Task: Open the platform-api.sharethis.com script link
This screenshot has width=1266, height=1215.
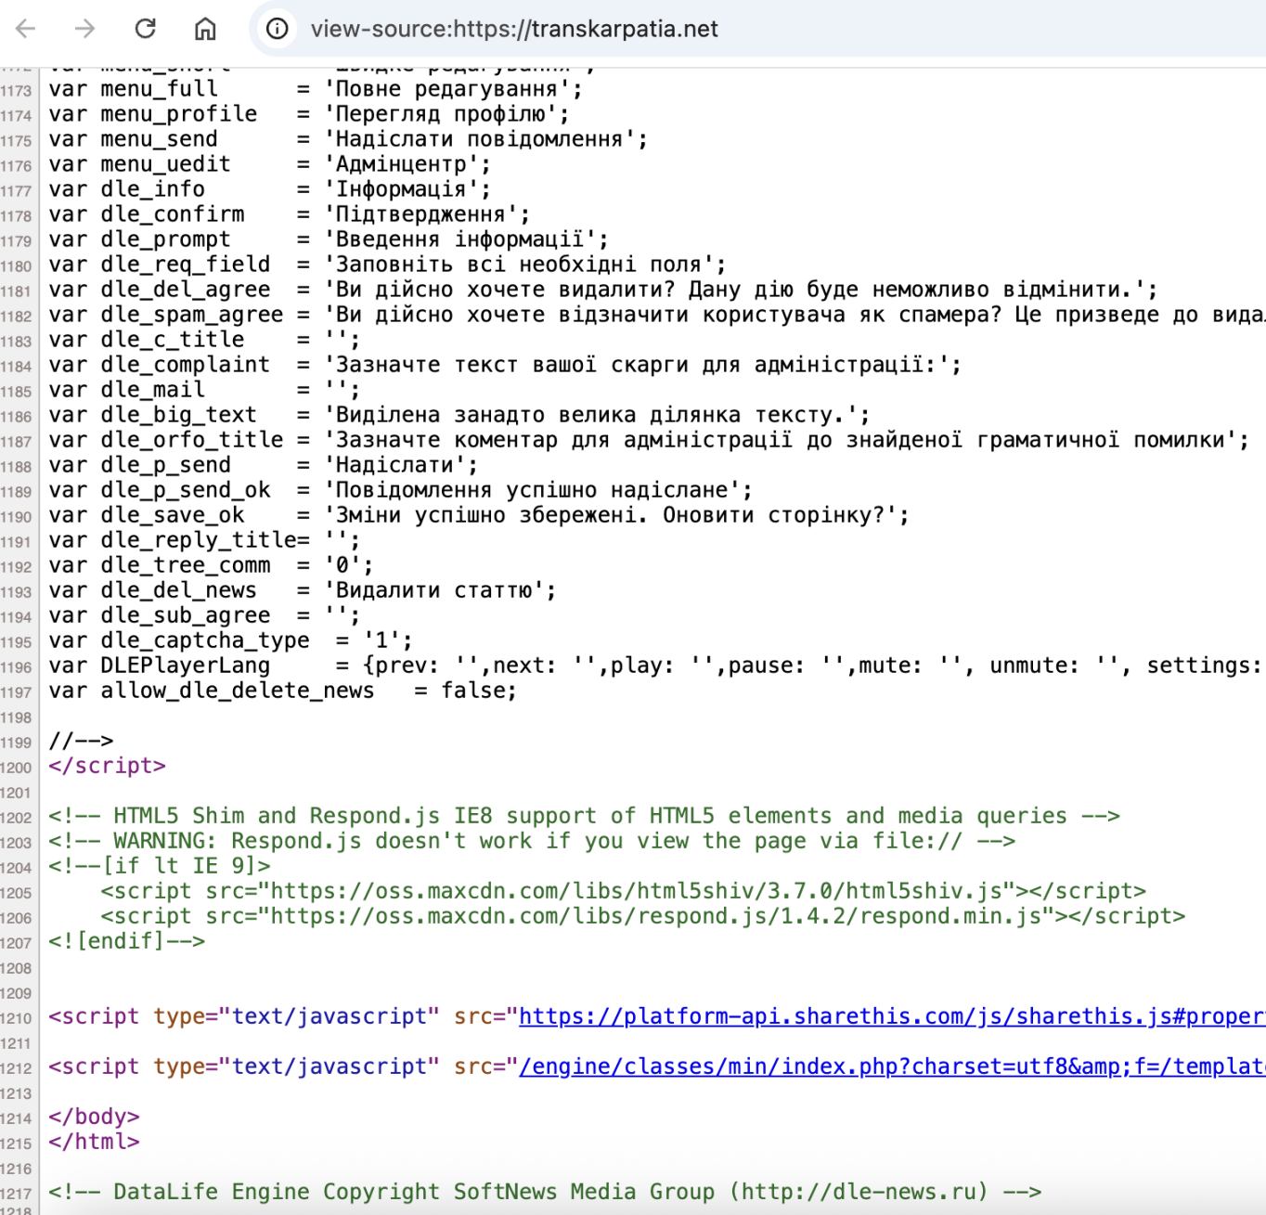Action: [892, 1016]
